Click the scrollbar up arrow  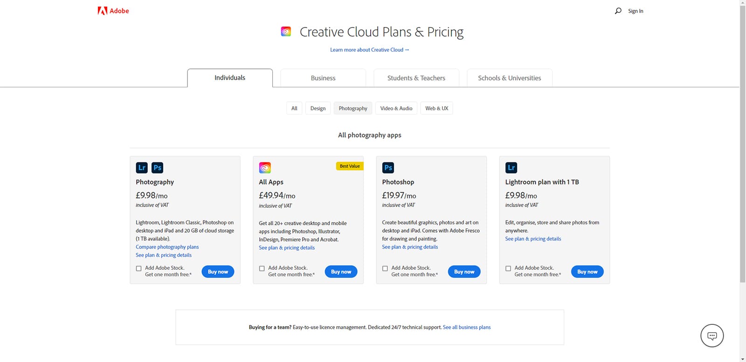pos(743,3)
